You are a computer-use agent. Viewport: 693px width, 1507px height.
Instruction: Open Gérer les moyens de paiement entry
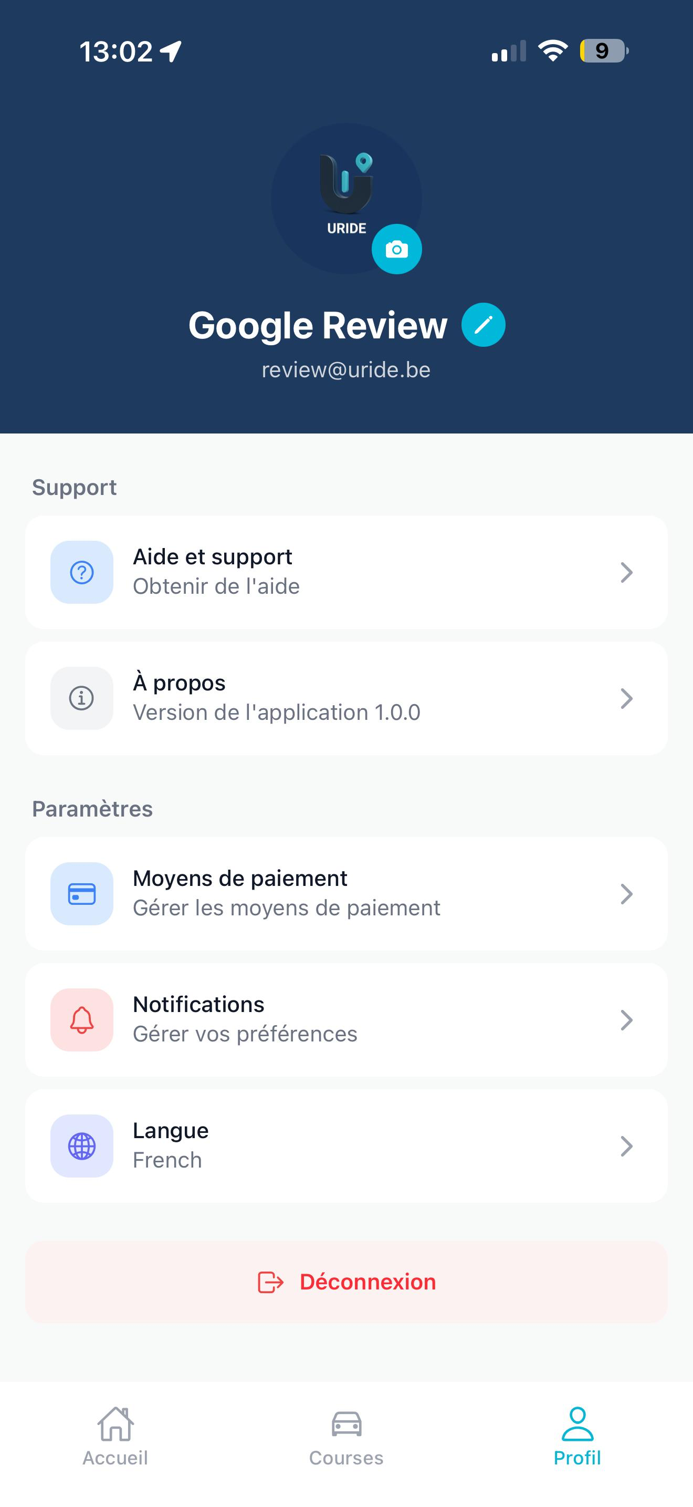click(x=346, y=894)
